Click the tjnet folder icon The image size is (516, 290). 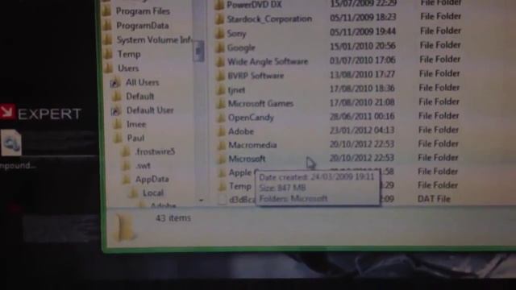(x=221, y=89)
